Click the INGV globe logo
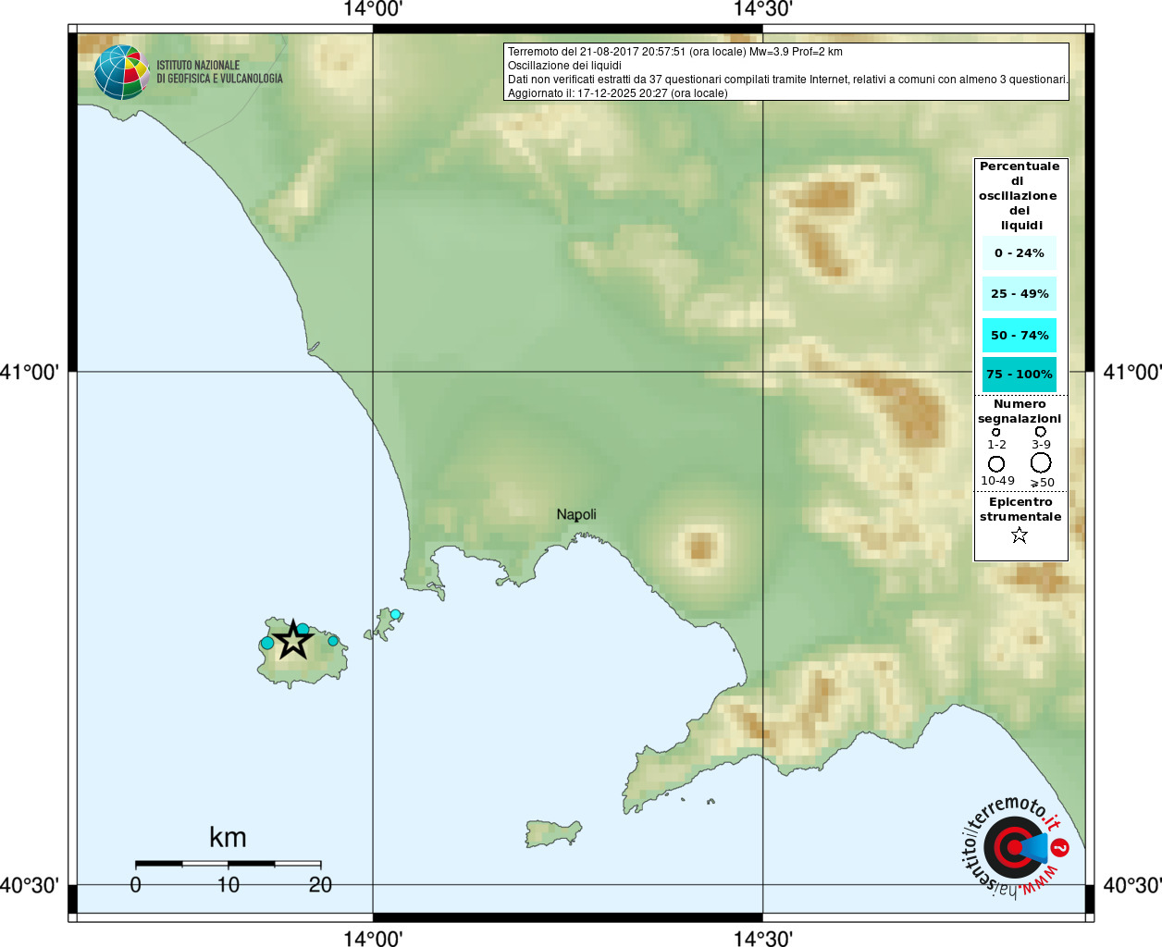 pos(121,72)
